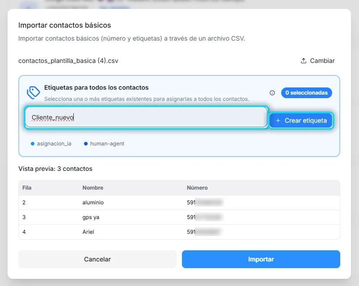Click row number 4 in the Fila column
Screen dimensions: 359x286
coord(24,232)
